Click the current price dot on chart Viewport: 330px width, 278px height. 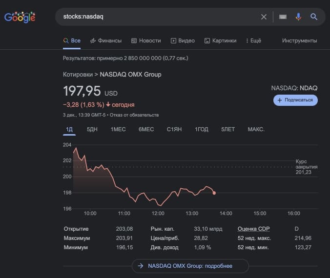(x=214, y=193)
